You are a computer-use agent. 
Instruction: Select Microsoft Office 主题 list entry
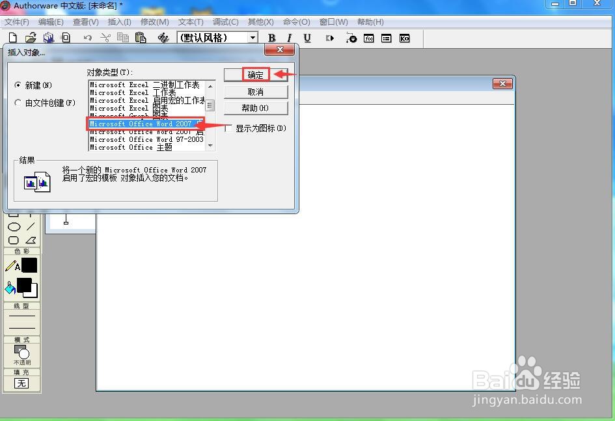[146, 148]
